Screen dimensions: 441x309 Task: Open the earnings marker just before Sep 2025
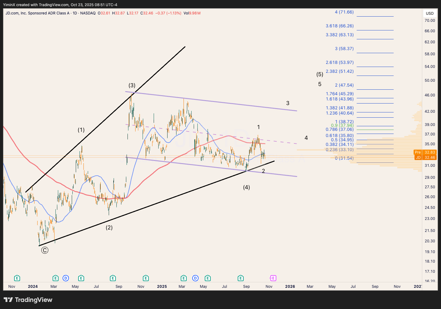coord(241,278)
